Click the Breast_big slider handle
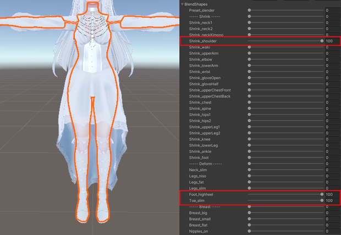The image size is (341, 235). point(249,213)
